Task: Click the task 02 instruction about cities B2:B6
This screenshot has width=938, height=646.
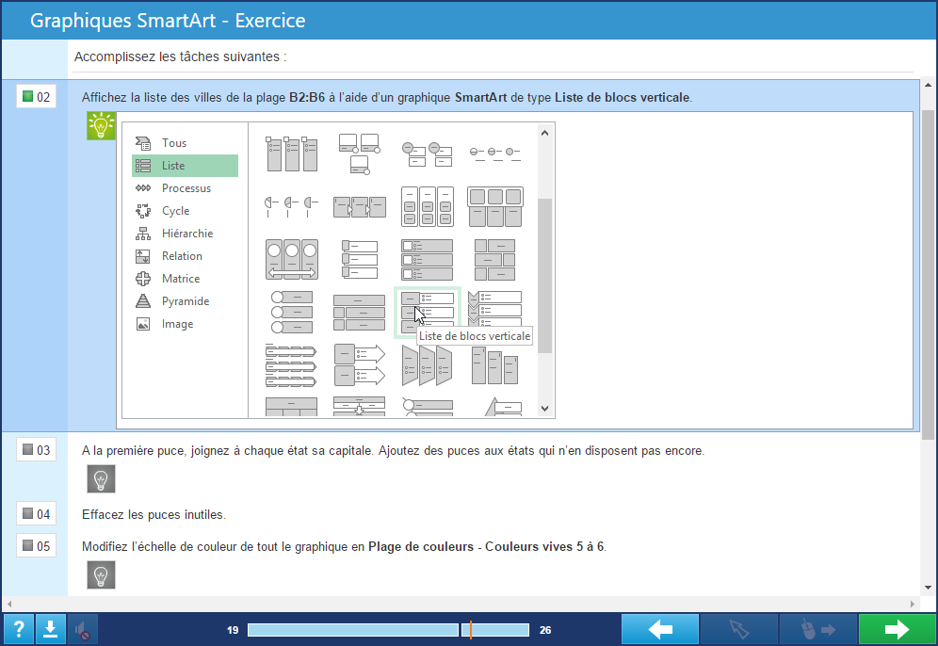Action: click(x=386, y=98)
